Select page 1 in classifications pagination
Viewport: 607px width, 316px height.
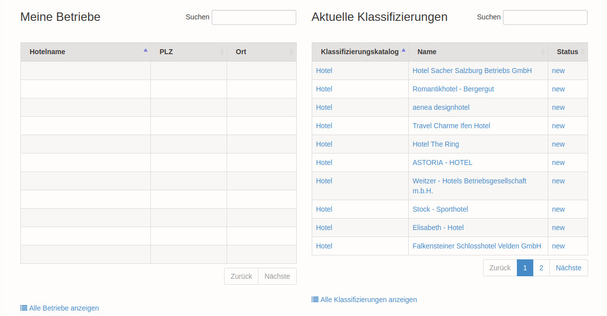(x=525, y=268)
